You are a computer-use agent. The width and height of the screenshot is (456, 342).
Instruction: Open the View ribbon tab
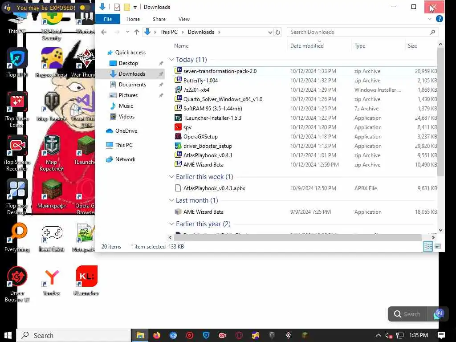point(184,19)
